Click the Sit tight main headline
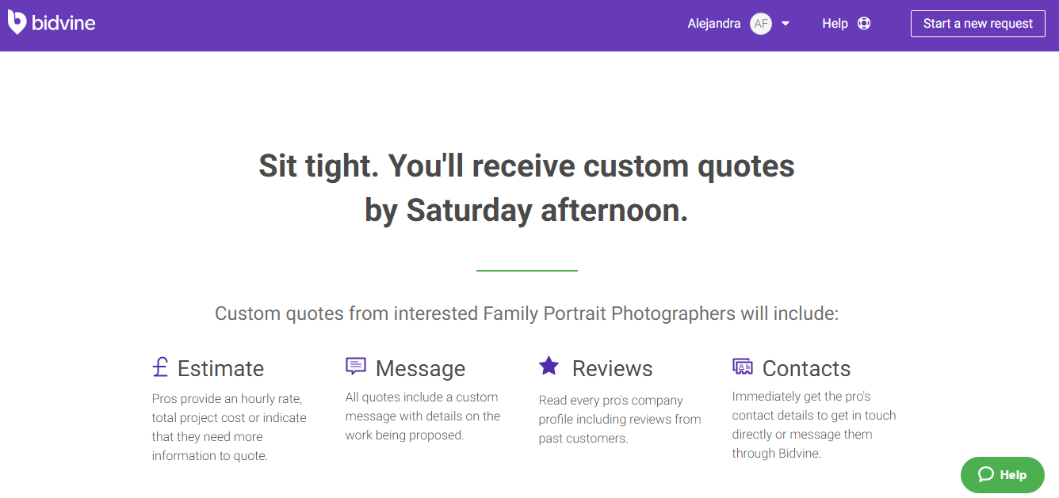1059x498 pixels. click(526, 188)
